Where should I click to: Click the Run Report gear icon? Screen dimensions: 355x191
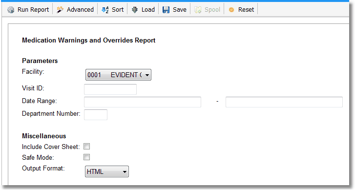[11, 10]
